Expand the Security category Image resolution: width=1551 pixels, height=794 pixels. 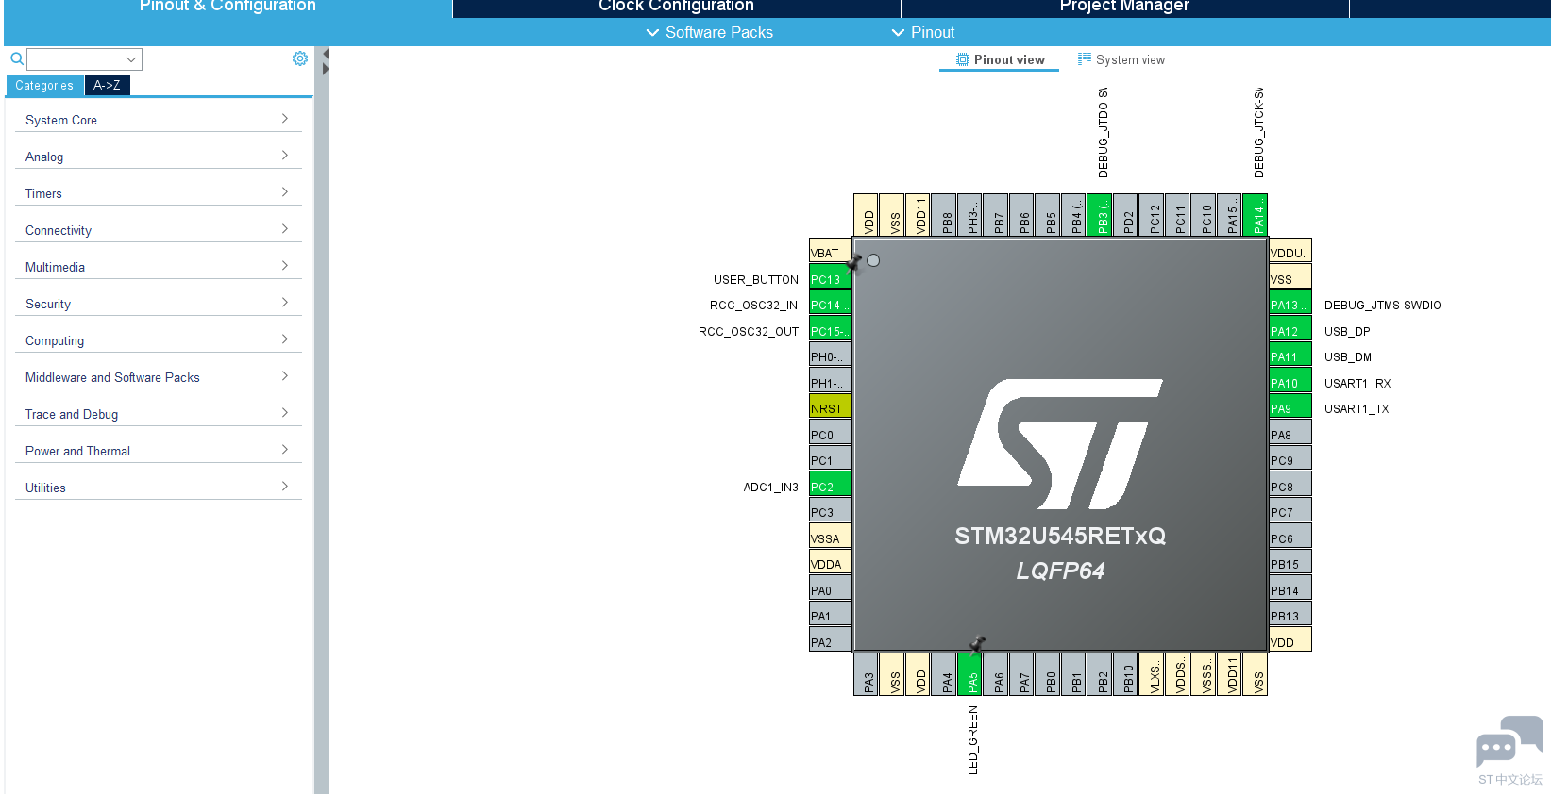click(x=158, y=304)
